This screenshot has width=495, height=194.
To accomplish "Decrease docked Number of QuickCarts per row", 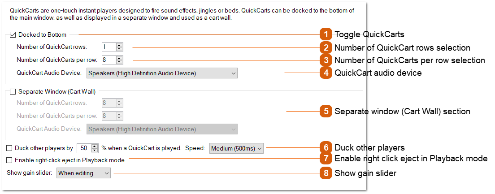I will click(119, 62).
